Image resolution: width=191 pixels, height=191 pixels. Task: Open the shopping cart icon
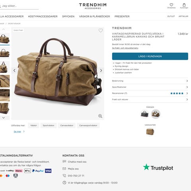click(x=184, y=5)
